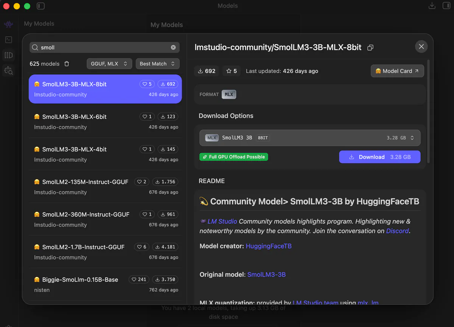Viewport: 454px width, 327px height.
Task: Click the Hugging Face emoji beside SmolLM3-3B-MLX-4bit
Action: 37,149
